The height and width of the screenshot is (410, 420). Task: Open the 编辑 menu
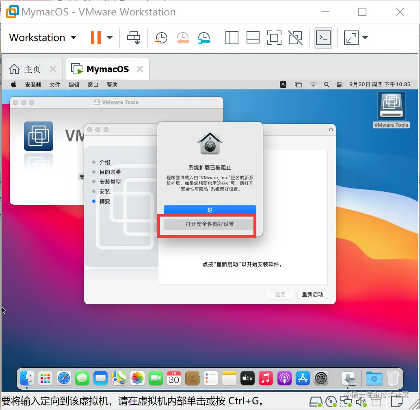click(x=74, y=85)
